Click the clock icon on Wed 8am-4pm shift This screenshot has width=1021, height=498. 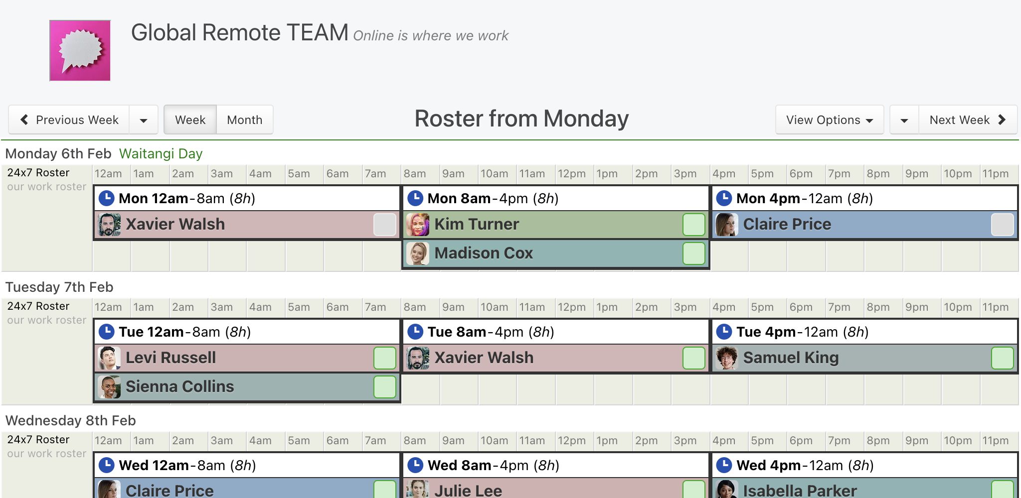pyautogui.click(x=415, y=465)
